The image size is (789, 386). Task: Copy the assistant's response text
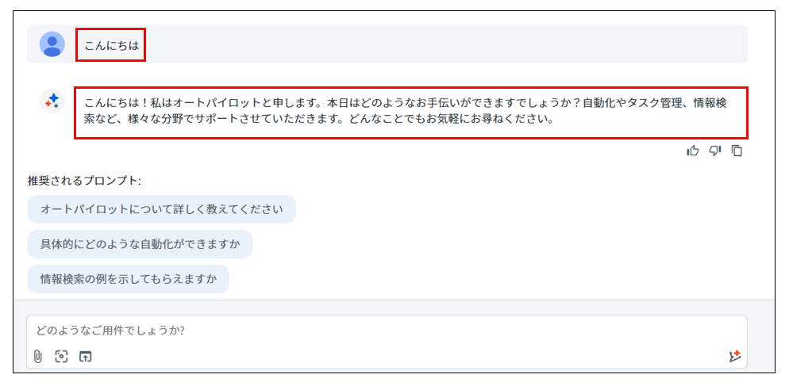click(737, 151)
